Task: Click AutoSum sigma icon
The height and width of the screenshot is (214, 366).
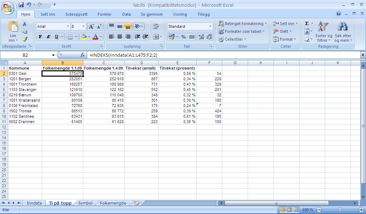Action: pos(307,23)
